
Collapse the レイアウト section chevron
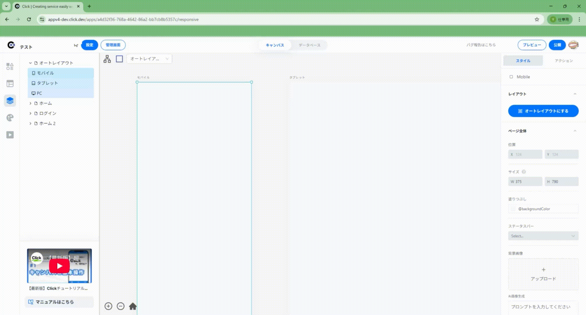[575, 94]
